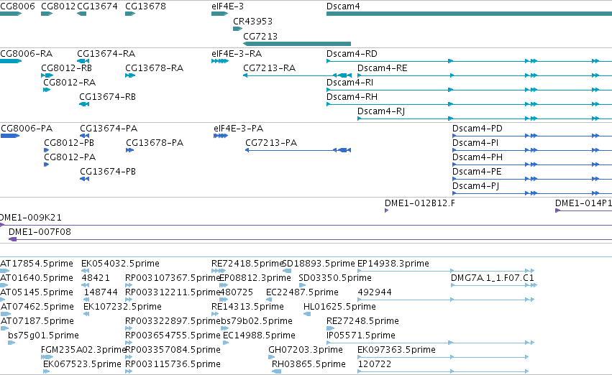Open EST label "GH07203.3prime"
This screenshot has width=612, height=375.
[x=306, y=351]
